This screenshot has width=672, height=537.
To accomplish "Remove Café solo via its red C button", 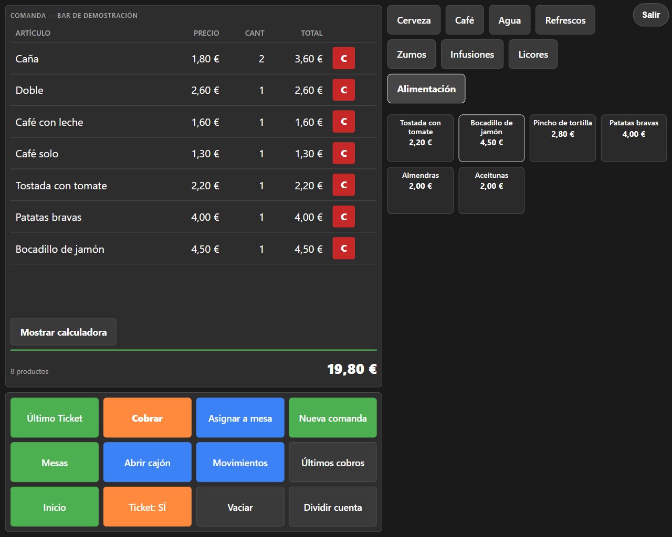I will coord(344,153).
